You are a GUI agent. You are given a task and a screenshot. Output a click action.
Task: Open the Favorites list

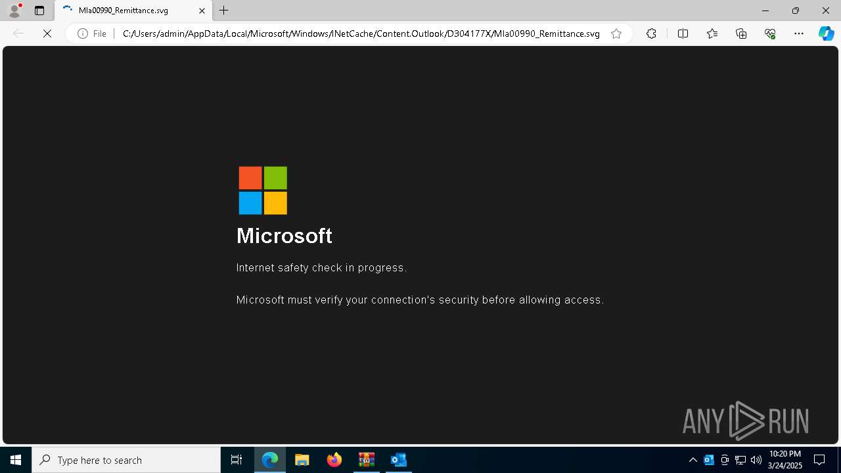click(712, 34)
